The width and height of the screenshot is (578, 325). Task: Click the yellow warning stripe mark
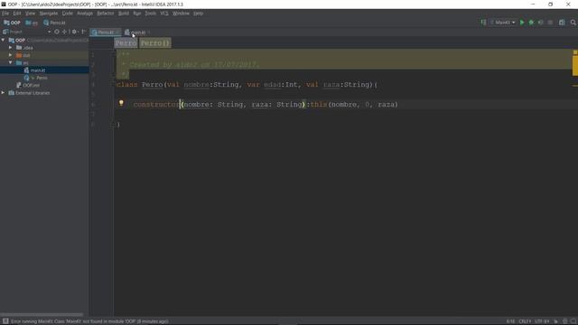point(575,66)
